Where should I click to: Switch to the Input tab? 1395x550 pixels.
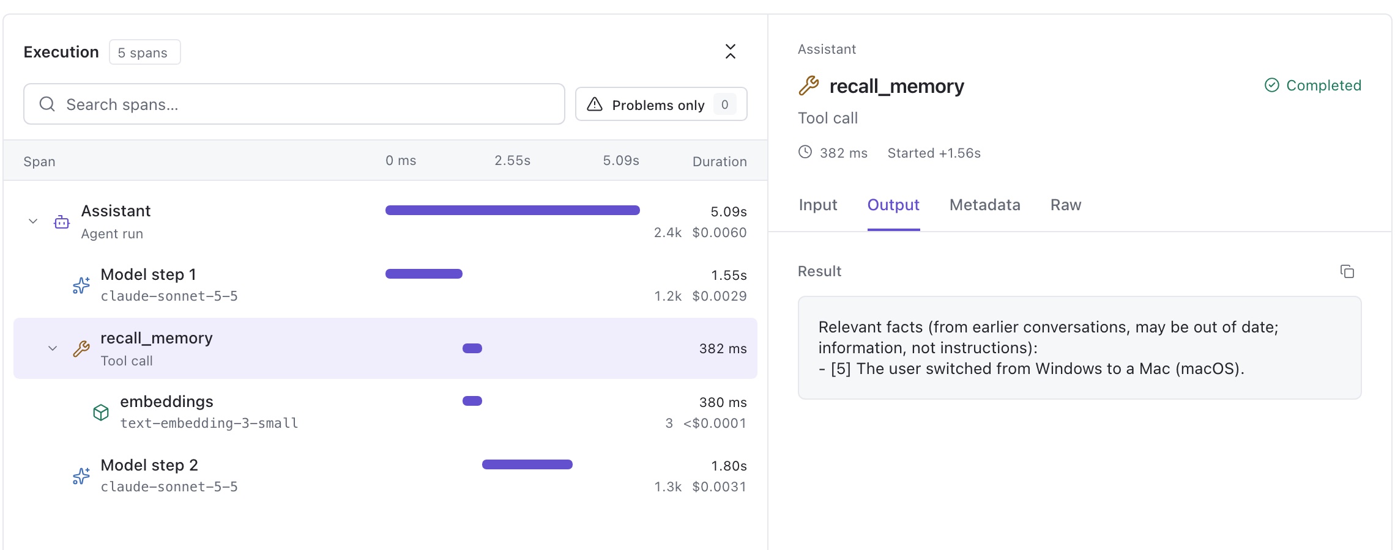(x=818, y=205)
